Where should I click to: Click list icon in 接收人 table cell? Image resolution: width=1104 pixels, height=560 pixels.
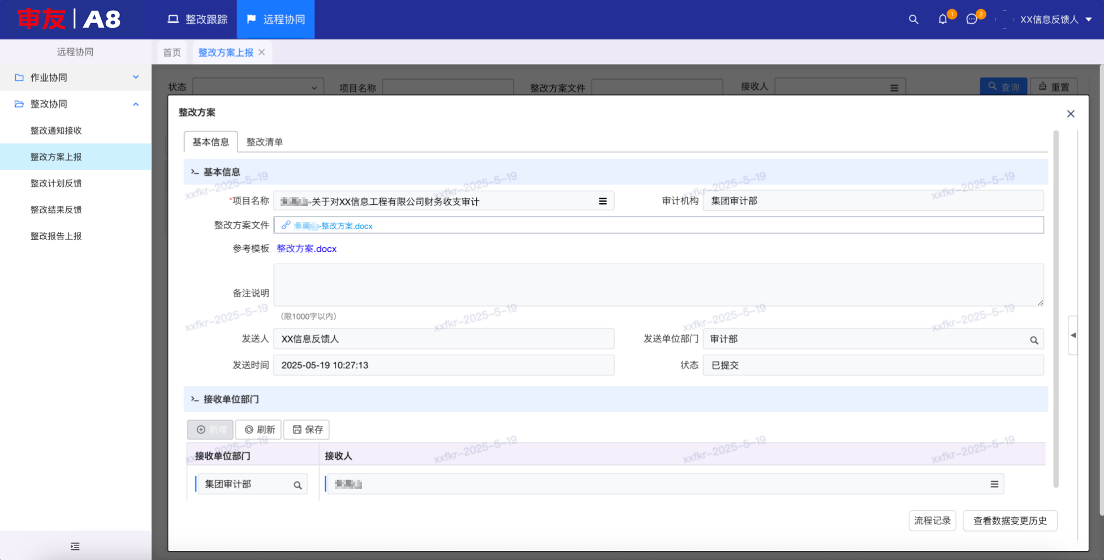pyautogui.click(x=994, y=484)
